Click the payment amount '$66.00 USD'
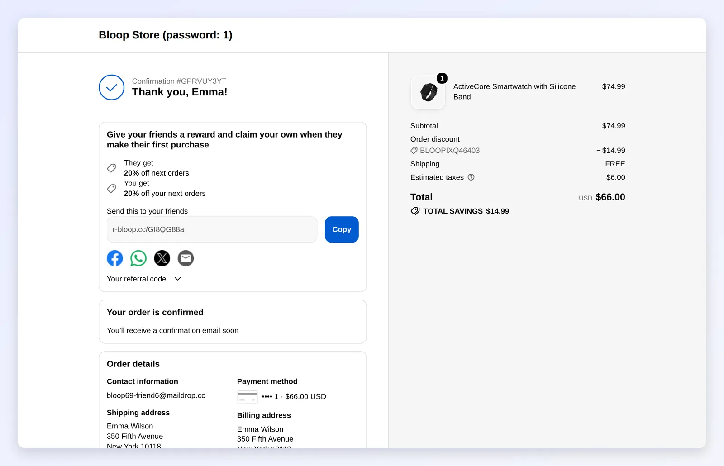 click(x=305, y=397)
